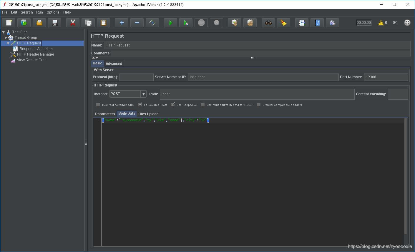This screenshot has width=415, height=252.
Task: Toggle Redirect Automatically checkbox
Action: 98,105
